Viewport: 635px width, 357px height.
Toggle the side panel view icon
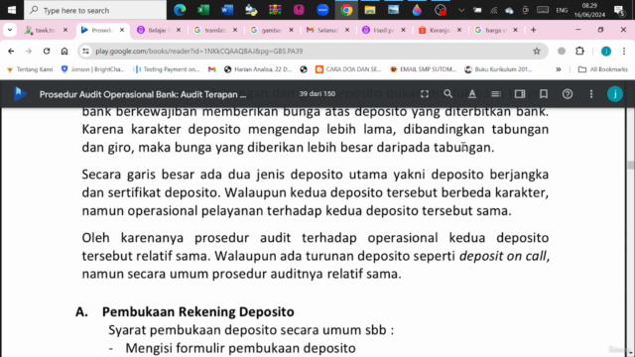pos(520,94)
